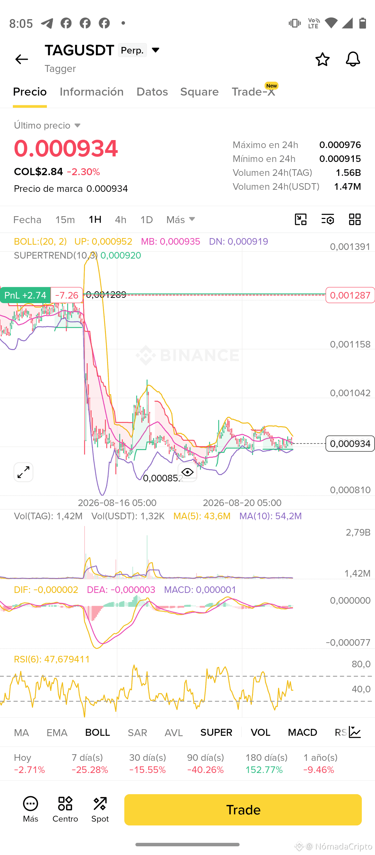
Task: Expand the Más timeframe dropdown
Action: tap(181, 220)
